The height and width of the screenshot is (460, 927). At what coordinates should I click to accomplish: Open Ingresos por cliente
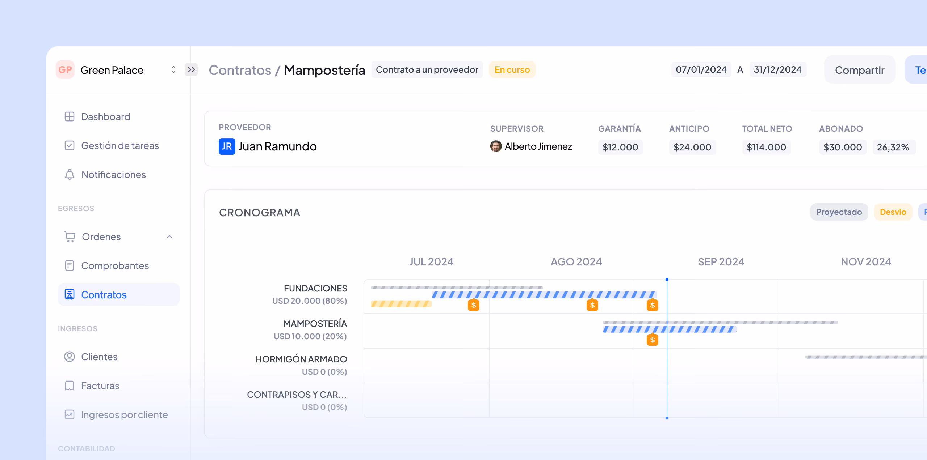125,414
